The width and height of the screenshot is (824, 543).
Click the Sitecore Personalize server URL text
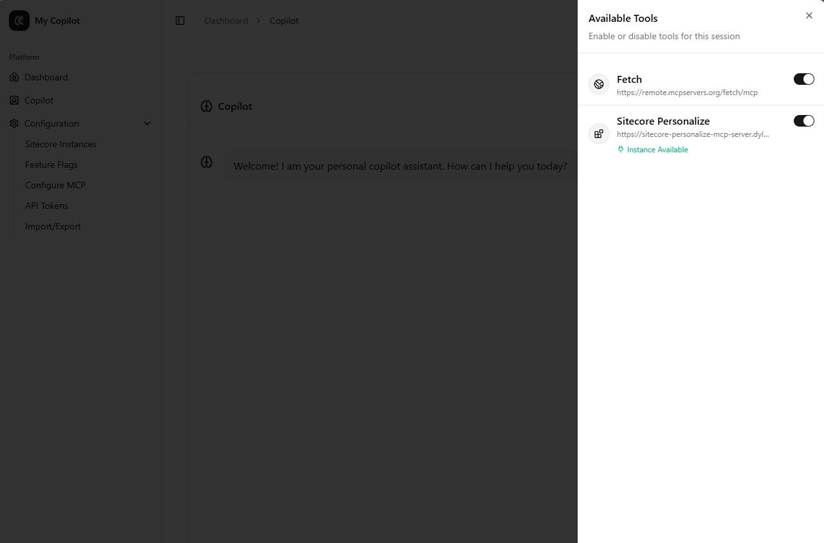[693, 134]
